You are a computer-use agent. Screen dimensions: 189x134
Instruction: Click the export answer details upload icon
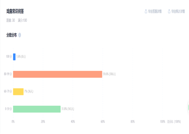pos(146,11)
